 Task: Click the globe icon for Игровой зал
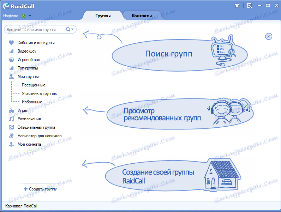coord(11,60)
